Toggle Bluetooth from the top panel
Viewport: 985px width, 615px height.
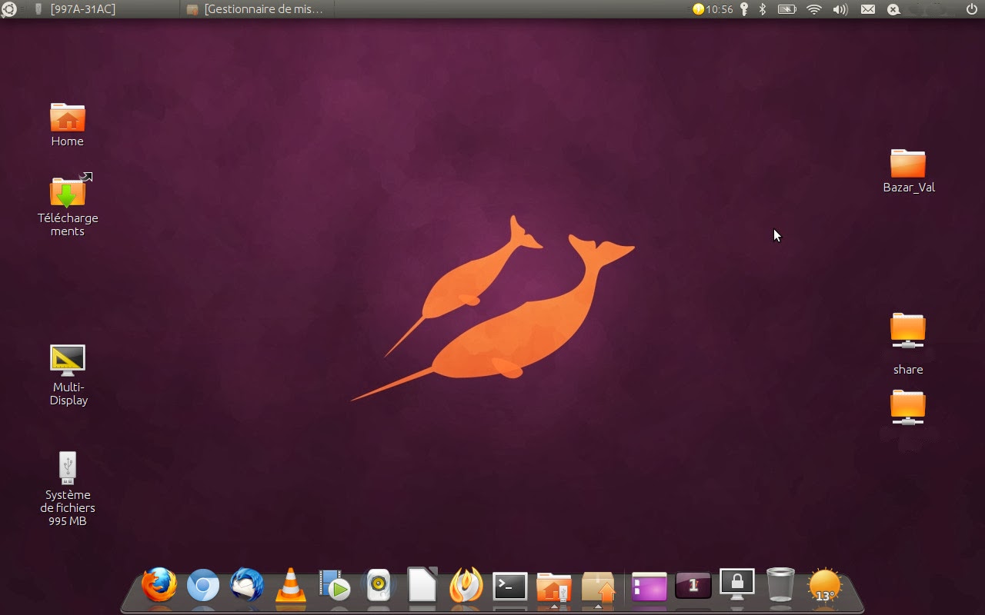[x=761, y=9]
